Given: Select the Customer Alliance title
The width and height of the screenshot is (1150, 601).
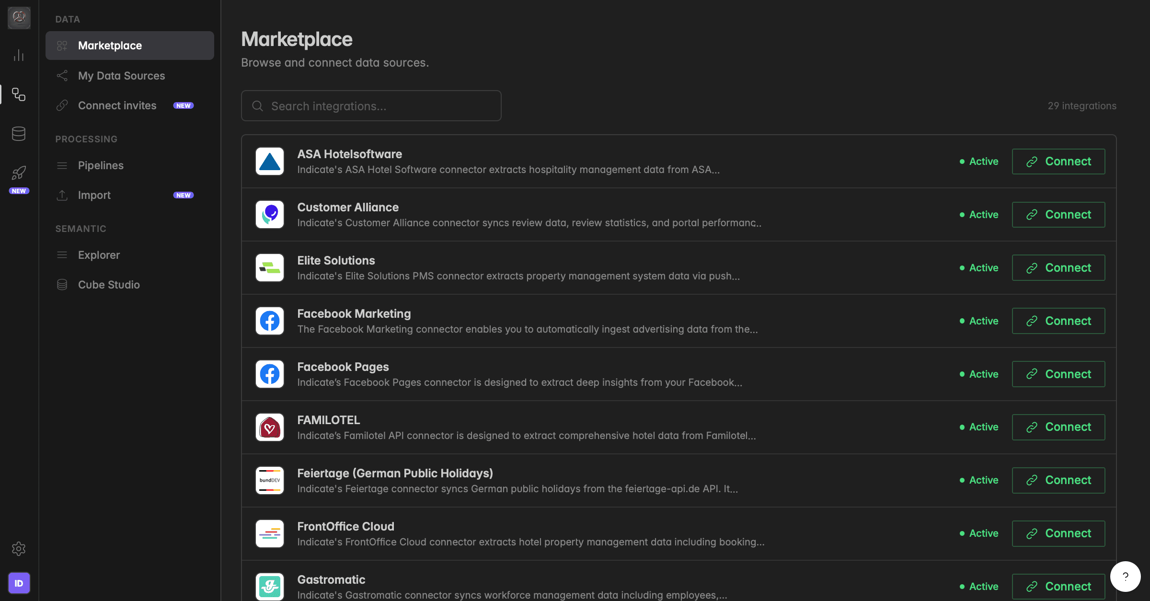Looking at the screenshot, I should [348, 208].
